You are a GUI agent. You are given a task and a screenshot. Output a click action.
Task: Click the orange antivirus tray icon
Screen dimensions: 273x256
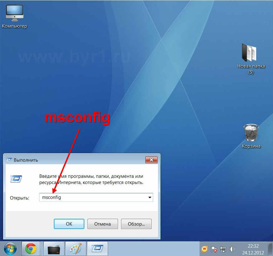[205, 249]
